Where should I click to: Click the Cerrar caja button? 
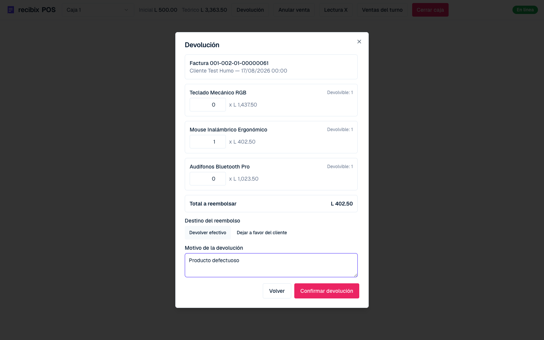coord(430,10)
